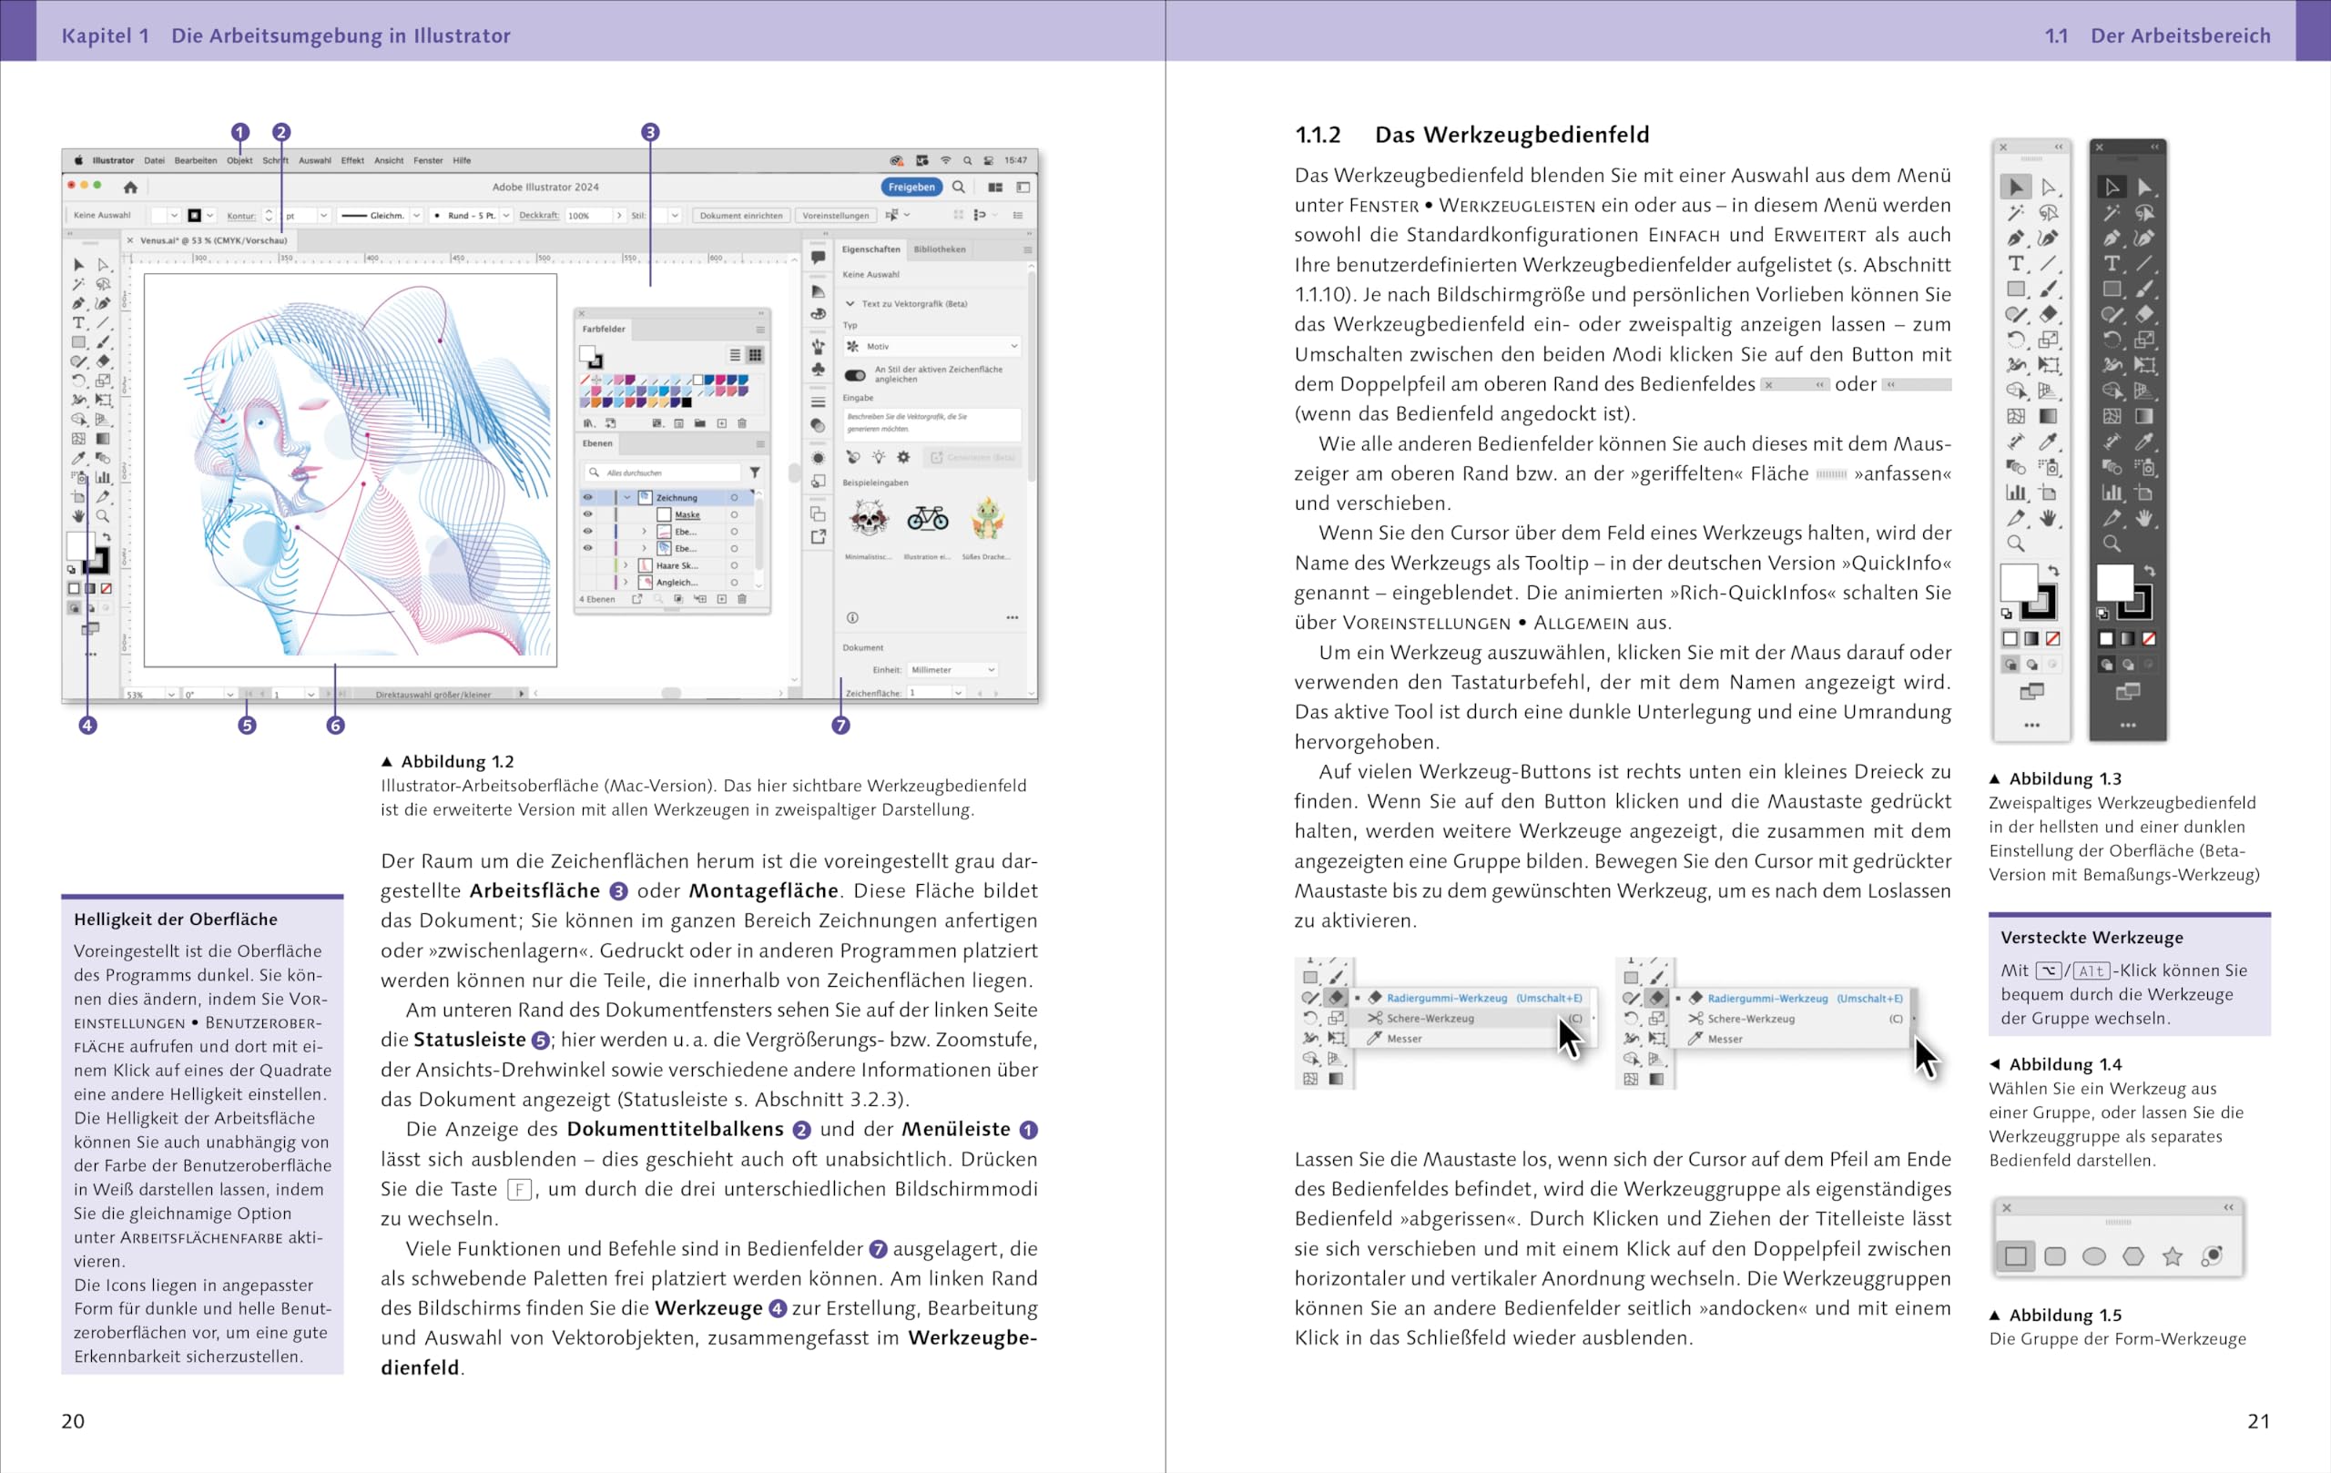Image resolution: width=2331 pixels, height=1473 pixels.
Task: Hide the Maske layer via its eye icon
Action: [587, 515]
